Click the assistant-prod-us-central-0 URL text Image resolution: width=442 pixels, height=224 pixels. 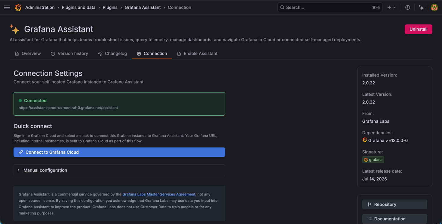(x=68, y=108)
